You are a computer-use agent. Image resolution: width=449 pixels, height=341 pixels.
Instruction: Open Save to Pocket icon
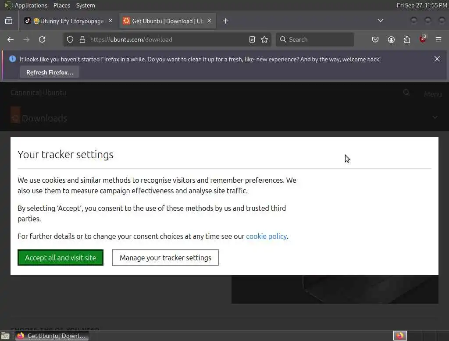(375, 39)
